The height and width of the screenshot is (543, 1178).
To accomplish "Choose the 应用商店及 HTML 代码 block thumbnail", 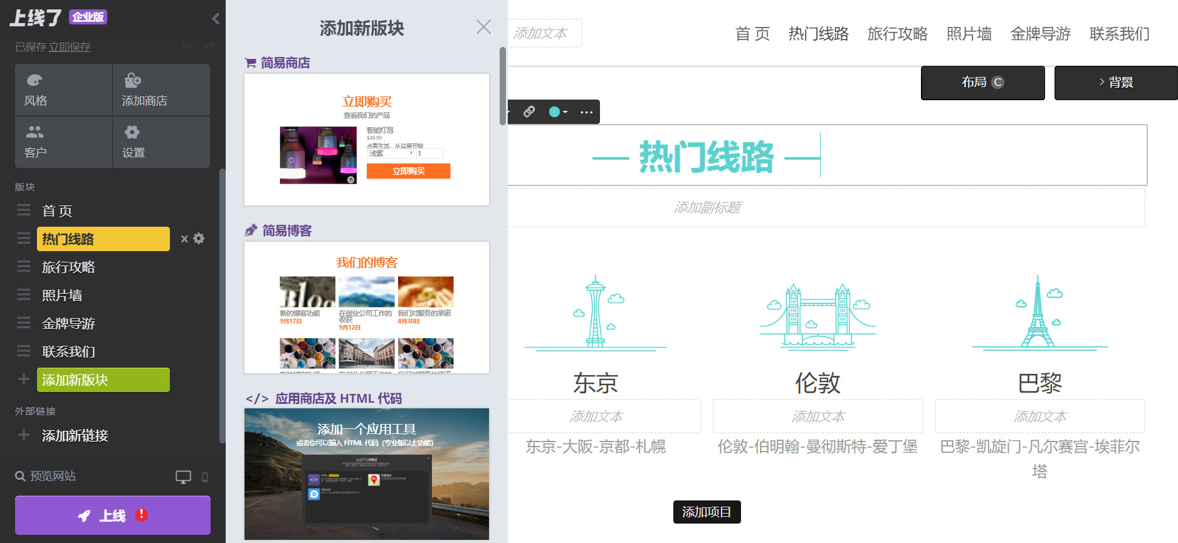I will click(x=367, y=474).
